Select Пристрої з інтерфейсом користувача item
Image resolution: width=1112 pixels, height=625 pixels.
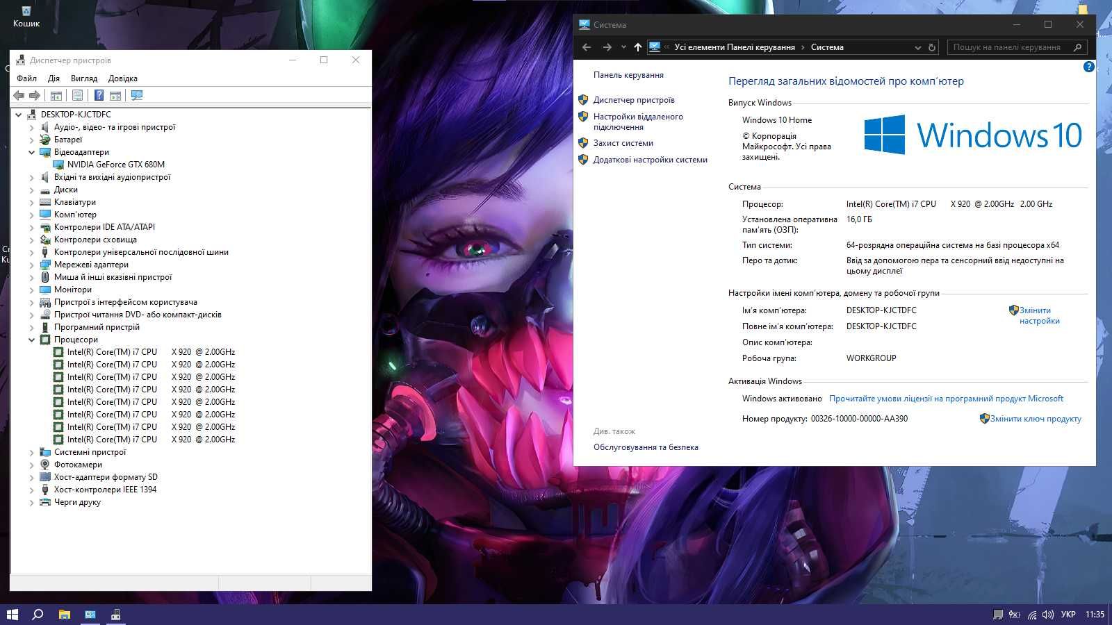(x=125, y=302)
